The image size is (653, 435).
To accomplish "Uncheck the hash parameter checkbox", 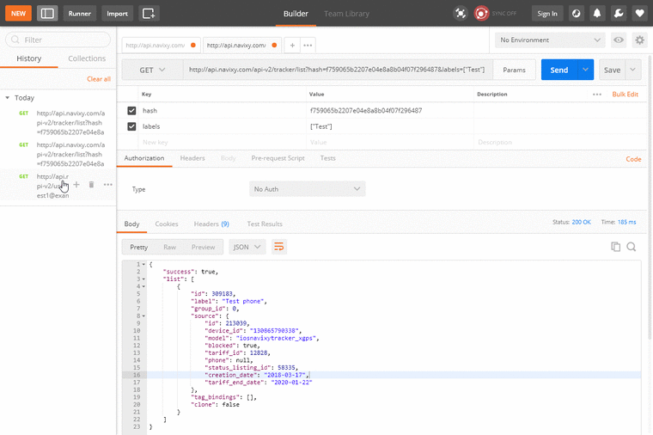I will pos(131,110).
